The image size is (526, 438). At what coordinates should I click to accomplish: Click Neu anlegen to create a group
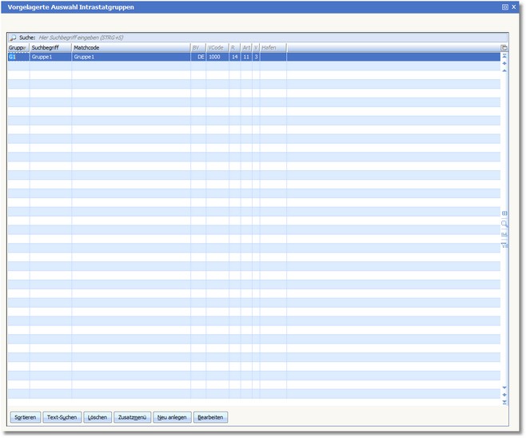(x=173, y=417)
